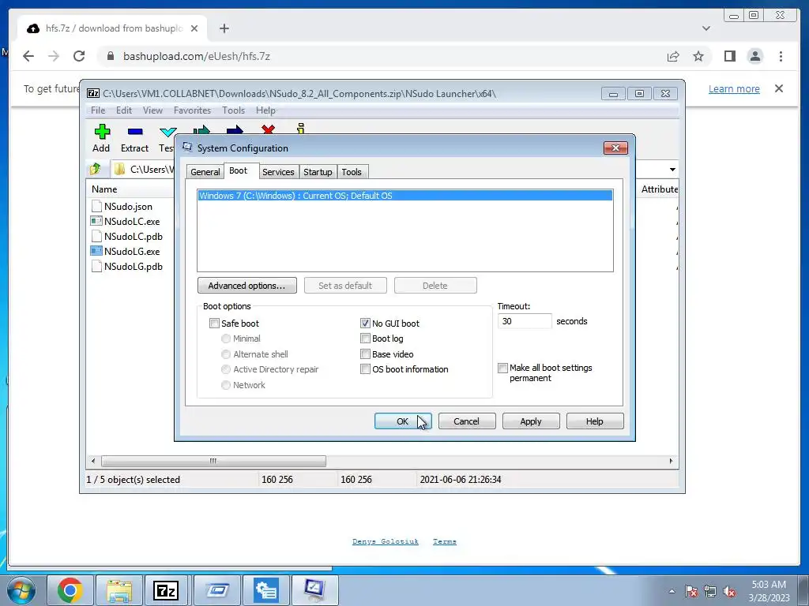809x606 pixels.
Task: Switch to the Services tab
Action: [278, 172]
